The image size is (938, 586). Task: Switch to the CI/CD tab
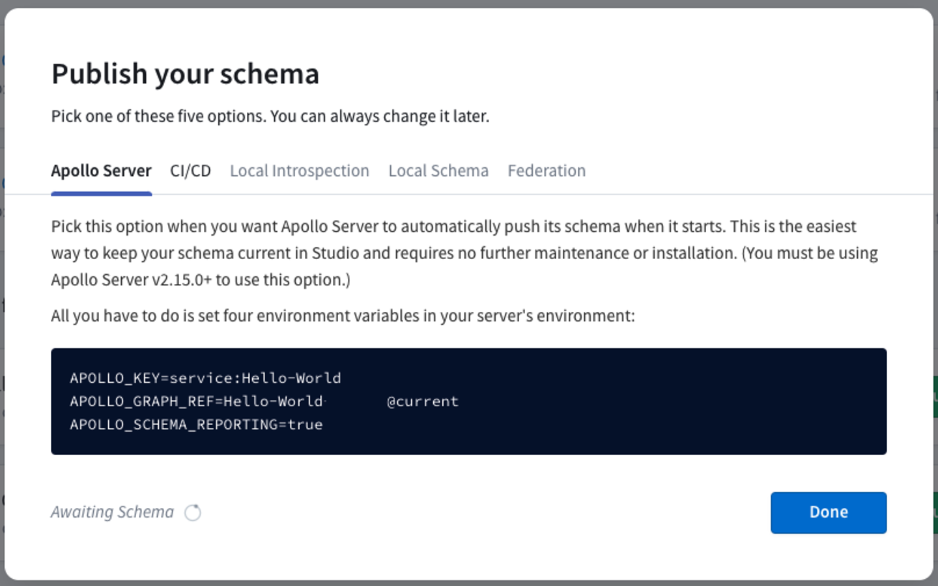click(x=190, y=171)
